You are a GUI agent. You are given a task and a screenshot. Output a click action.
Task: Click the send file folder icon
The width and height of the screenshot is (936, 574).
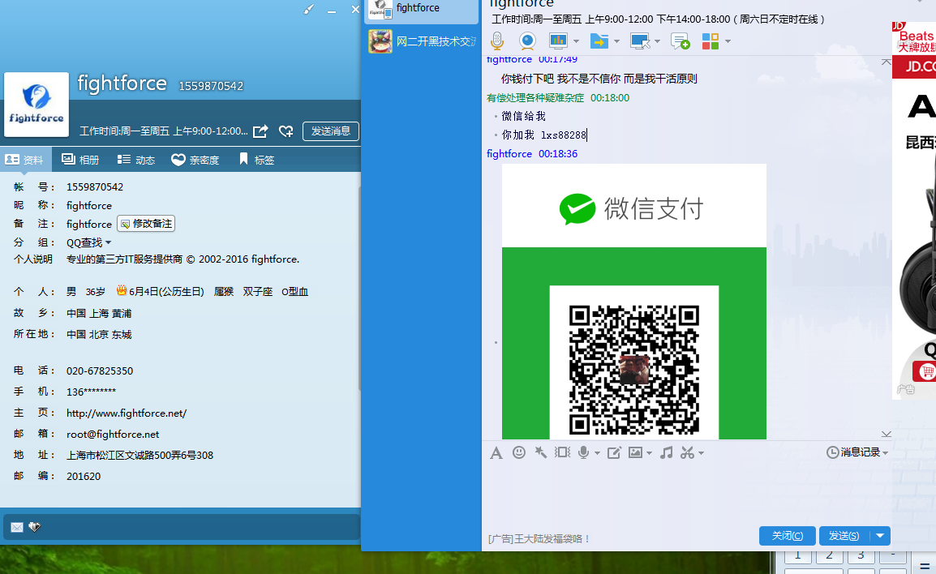[x=599, y=41]
